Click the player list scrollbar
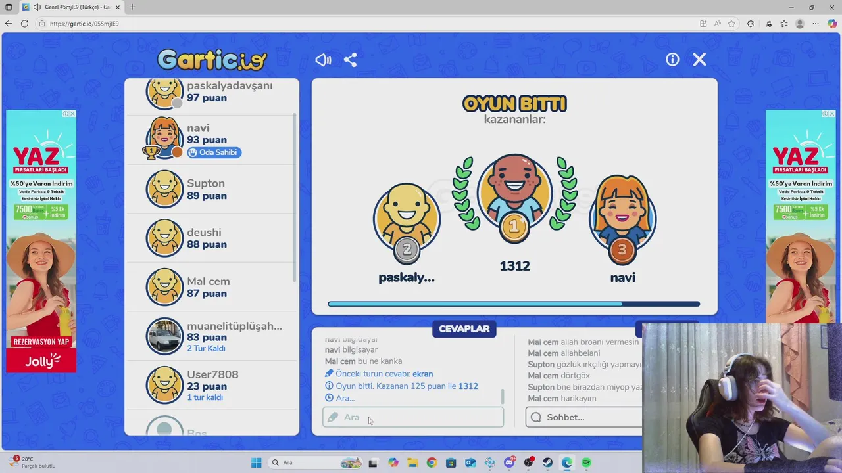 [294, 197]
